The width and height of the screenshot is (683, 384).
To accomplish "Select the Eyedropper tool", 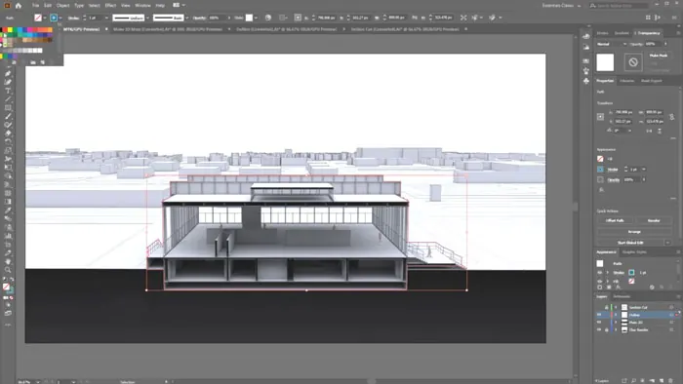I will pyautogui.click(x=8, y=211).
